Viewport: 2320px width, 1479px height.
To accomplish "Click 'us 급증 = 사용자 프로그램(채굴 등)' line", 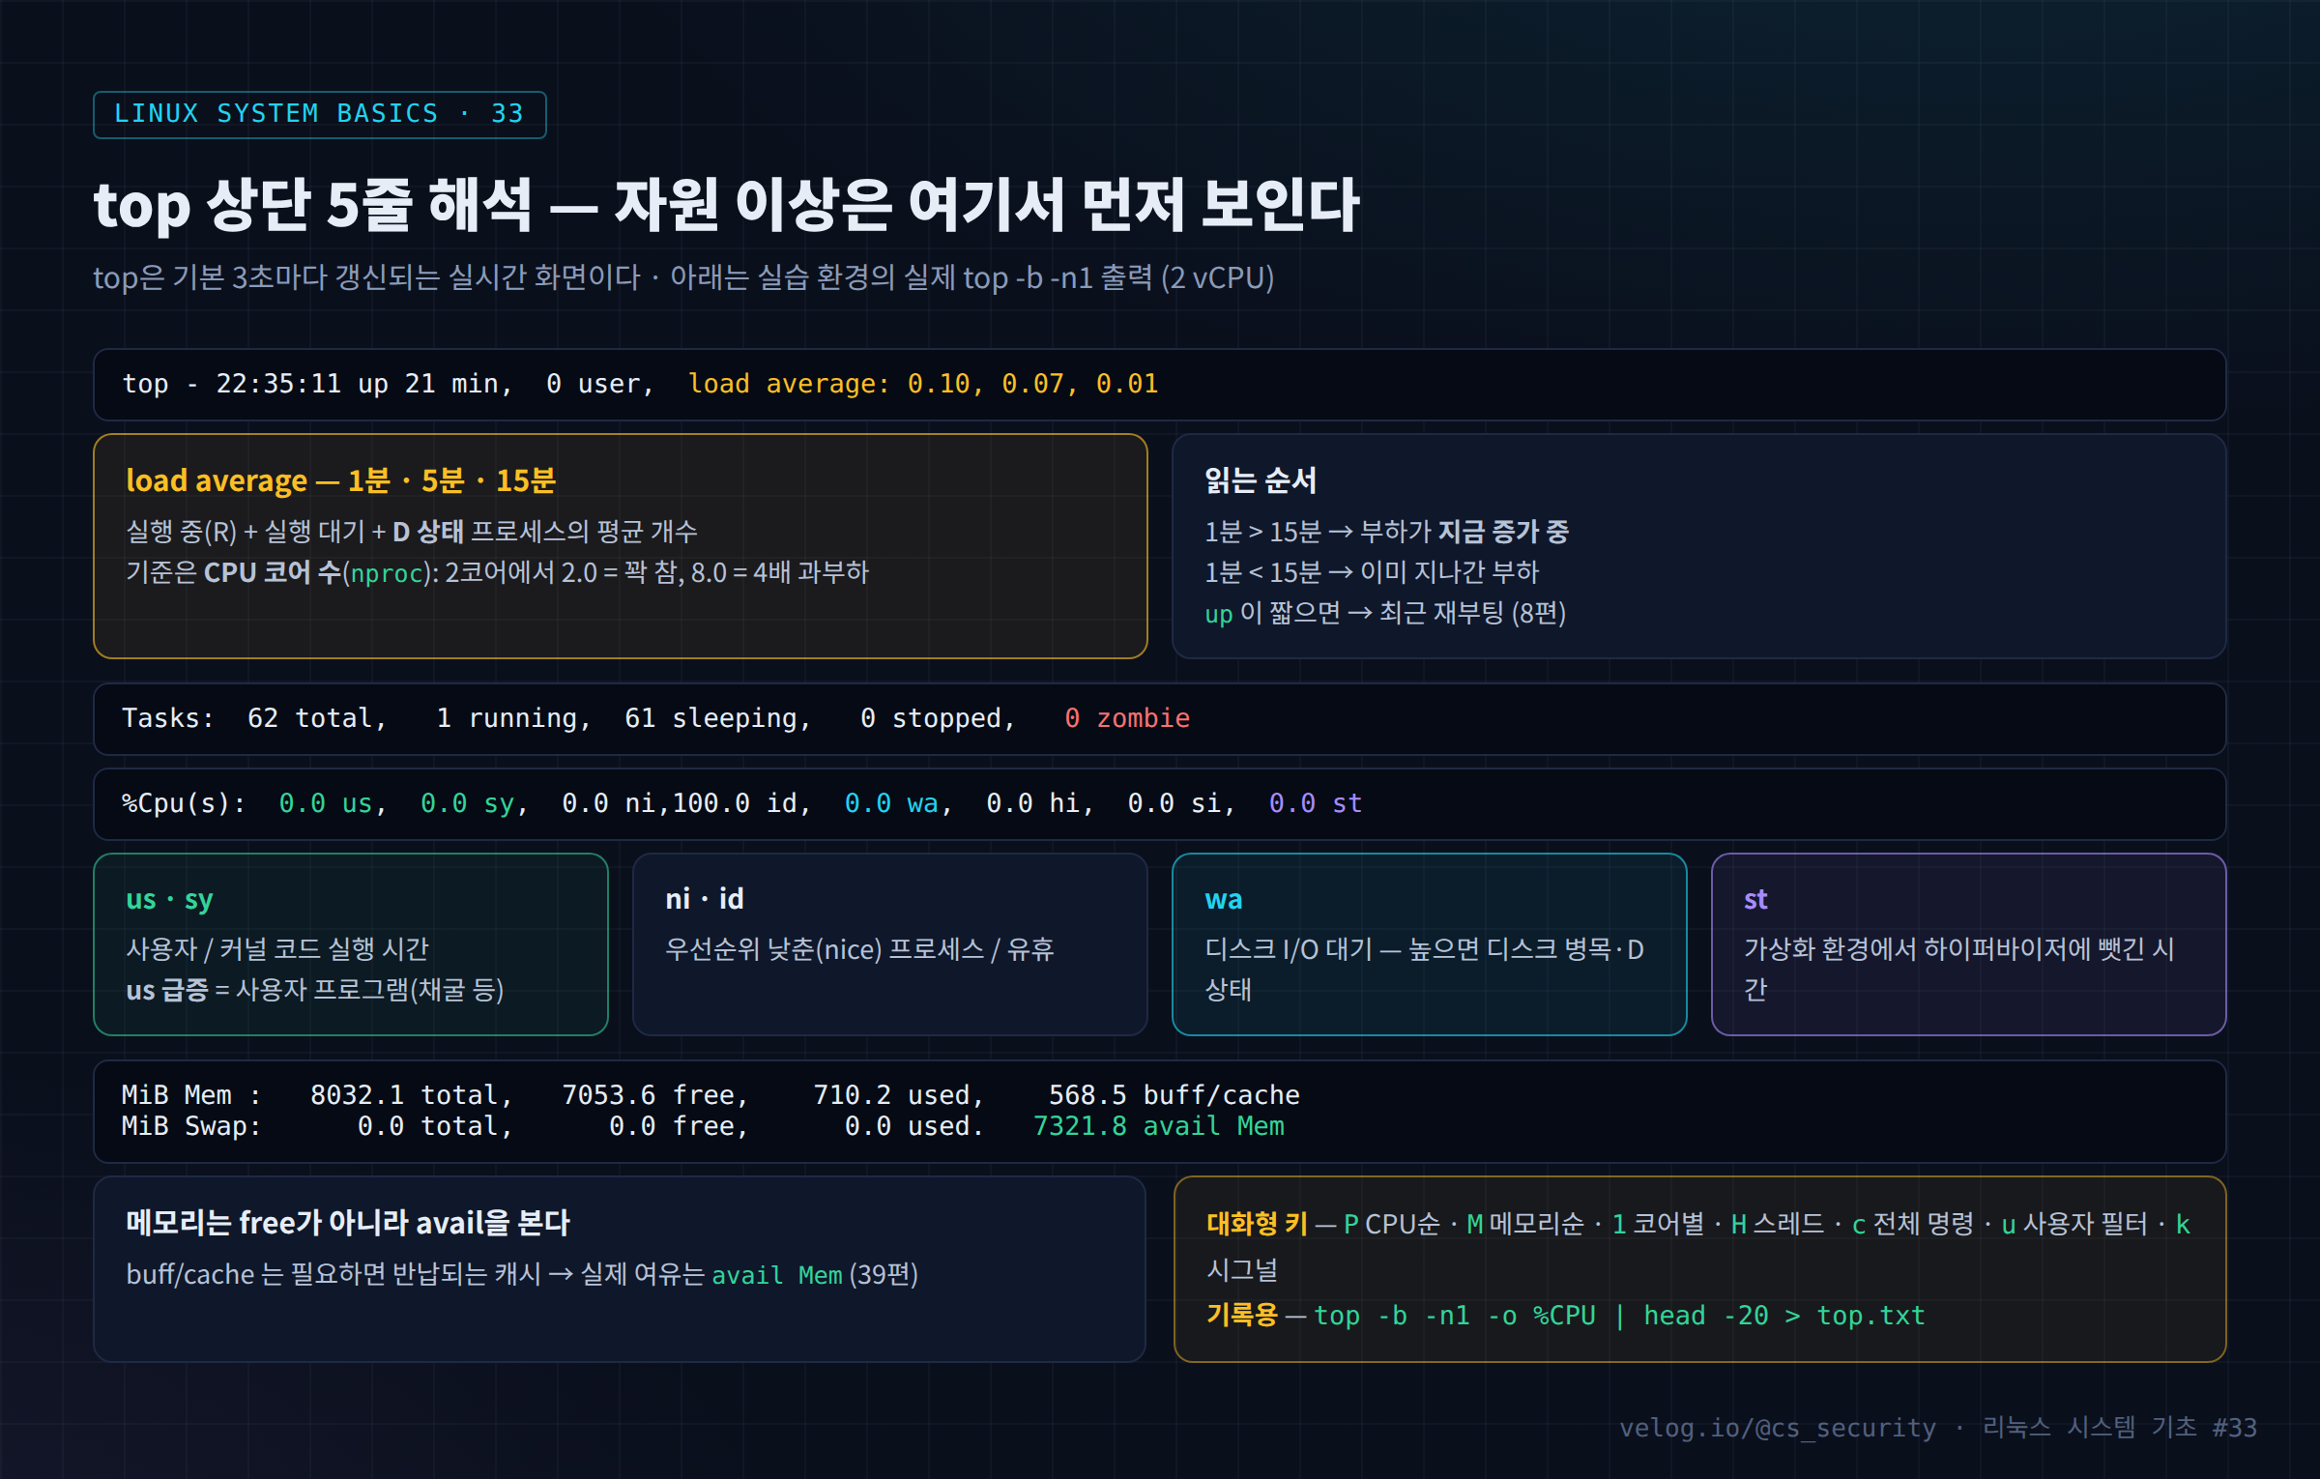I will (x=315, y=990).
